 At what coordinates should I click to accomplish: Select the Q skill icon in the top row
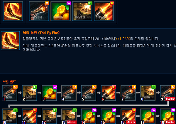[x=39, y=11]
